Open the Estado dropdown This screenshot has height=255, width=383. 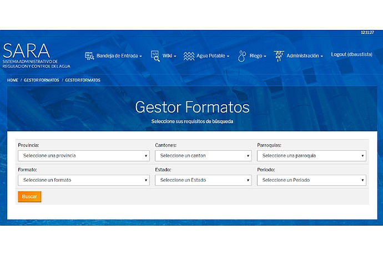tap(203, 180)
